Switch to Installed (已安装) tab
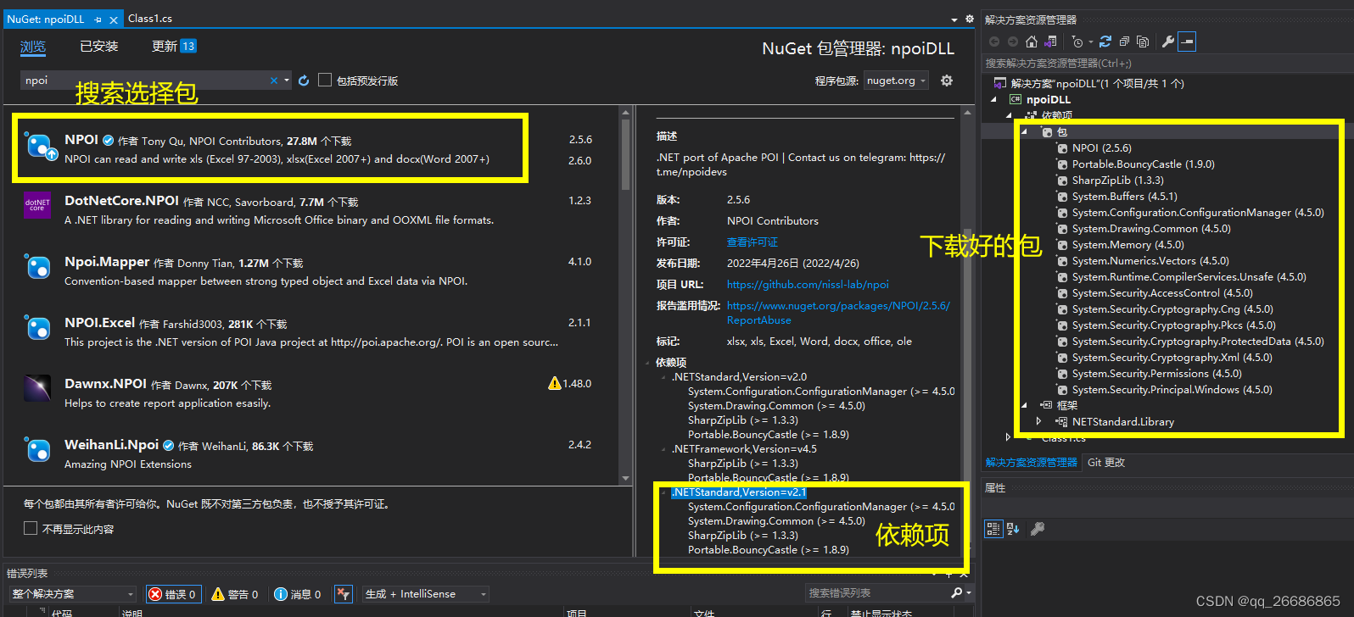This screenshot has height=617, width=1354. pyautogui.click(x=99, y=47)
